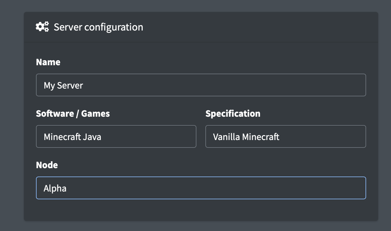This screenshot has height=231, width=391.
Task: Expand the Node selector
Action: coord(201,188)
